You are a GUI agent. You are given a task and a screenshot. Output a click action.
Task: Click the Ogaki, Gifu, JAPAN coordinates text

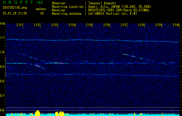[x=119, y=7]
